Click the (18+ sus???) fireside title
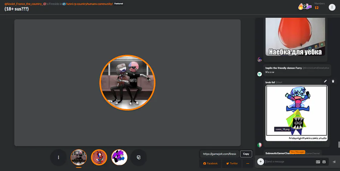Screen dimensions: 340x171 17,9
